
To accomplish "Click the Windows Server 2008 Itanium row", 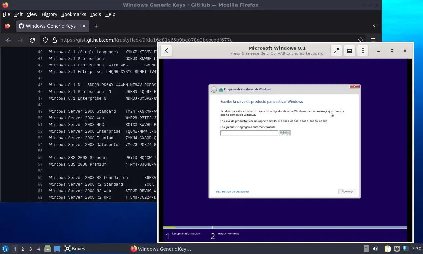I will coord(103,138).
